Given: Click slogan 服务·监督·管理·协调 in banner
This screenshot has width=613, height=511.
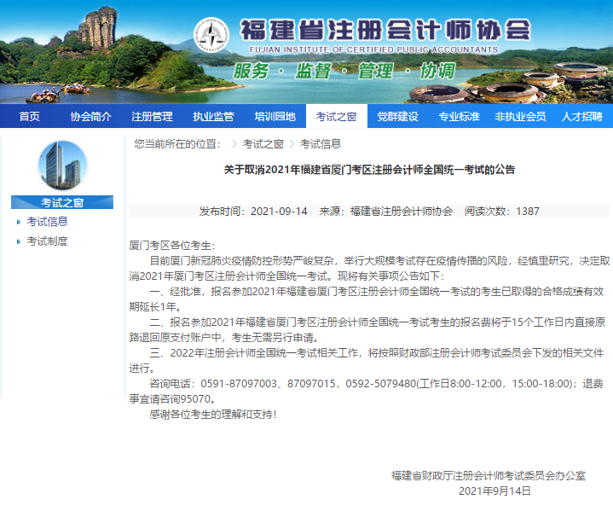Looking at the screenshot, I should [x=344, y=71].
